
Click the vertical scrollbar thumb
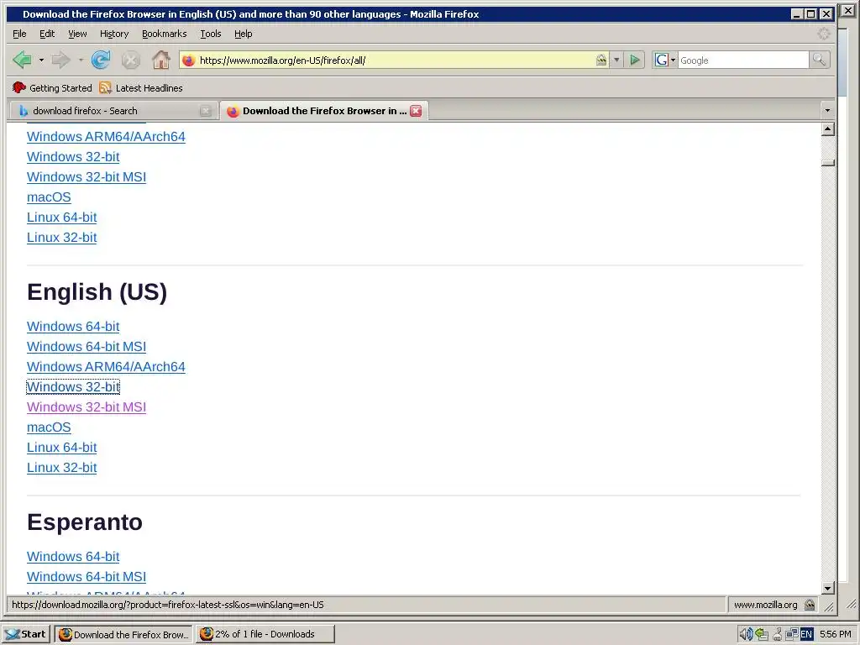click(x=828, y=162)
